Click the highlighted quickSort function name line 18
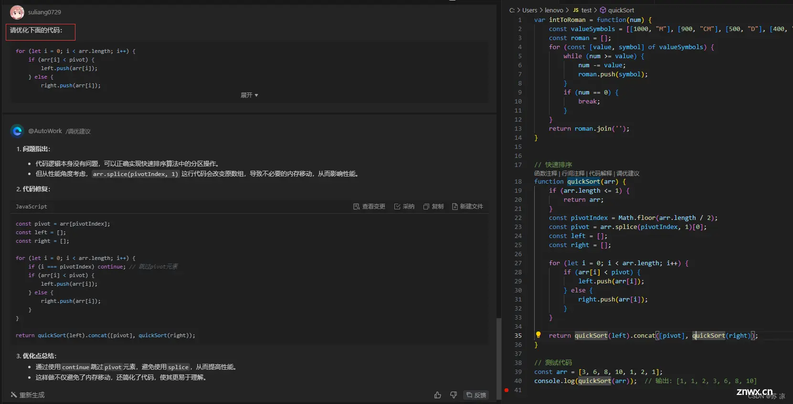 click(583, 182)
